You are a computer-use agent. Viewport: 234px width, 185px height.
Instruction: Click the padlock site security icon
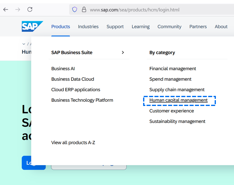tap(84, 9)
